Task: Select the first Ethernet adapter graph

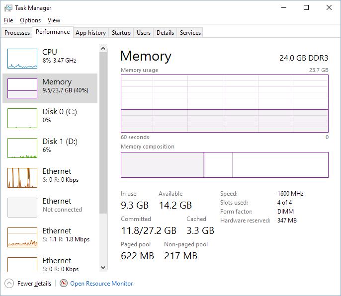Action: pyautogui.click(x=22, y=178)
